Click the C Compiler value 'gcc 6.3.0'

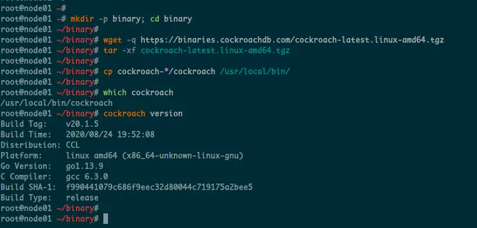coord(87,177)
